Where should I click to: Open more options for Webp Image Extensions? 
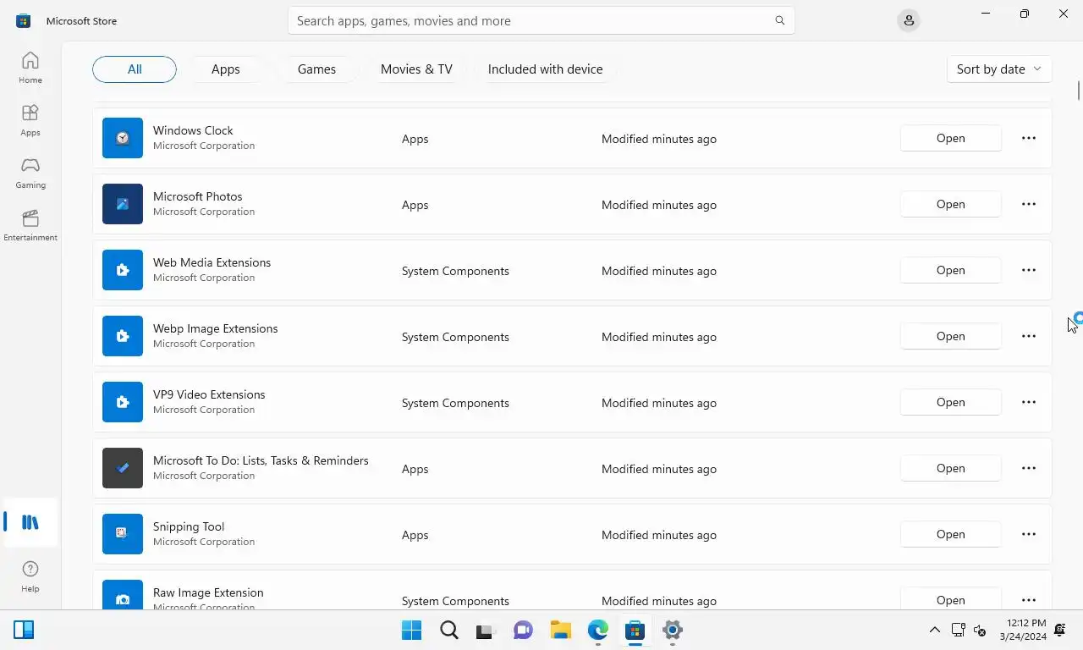pyautogui.click(x=1029, y=336)
